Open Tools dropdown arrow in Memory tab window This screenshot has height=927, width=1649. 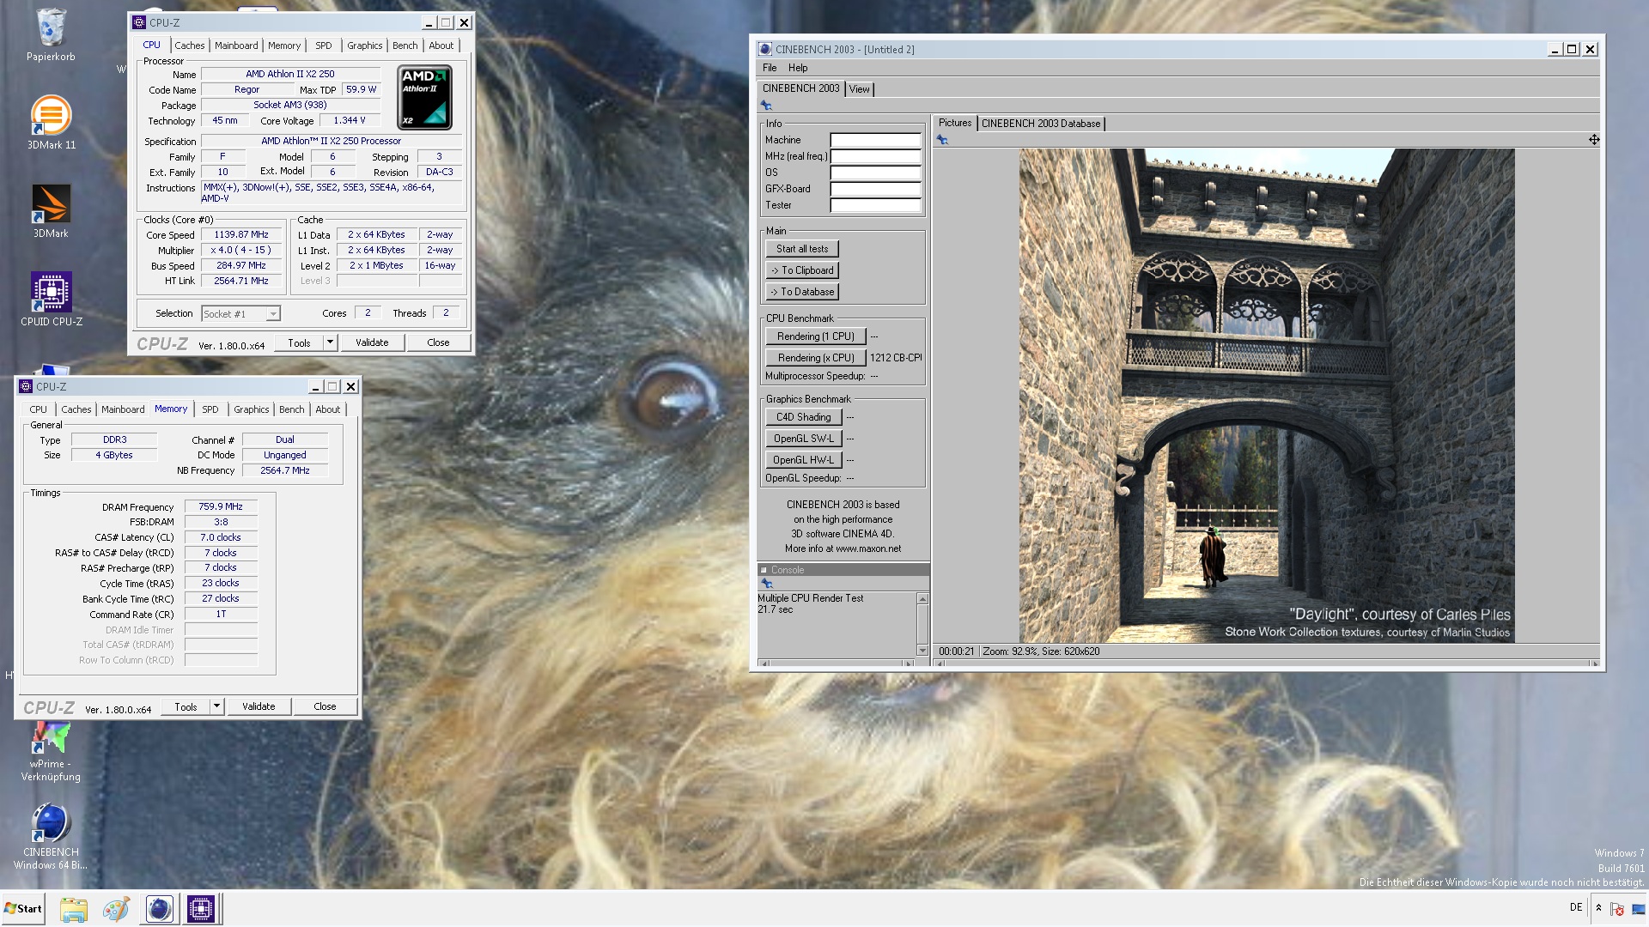[x=216, y=706]
